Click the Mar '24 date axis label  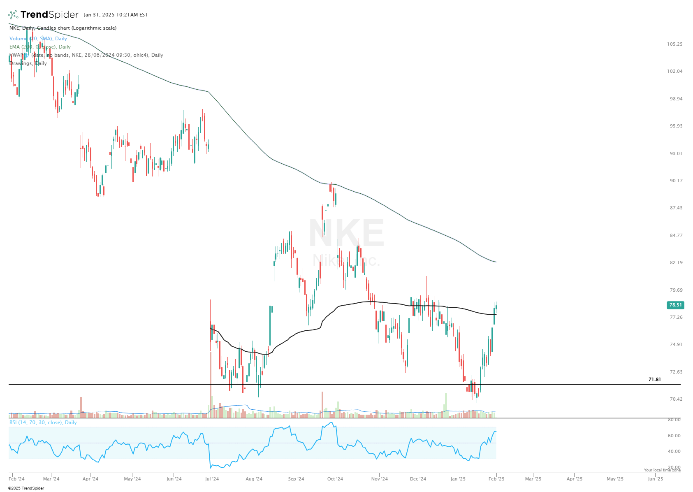pos(51,479)
